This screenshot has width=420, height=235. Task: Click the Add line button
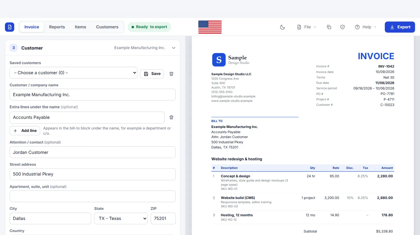(25, 130)
